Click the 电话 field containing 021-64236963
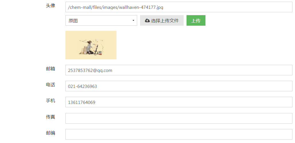Image resolution: width=295 pixels, height=143 pixels. pyautogui.click(x=179, y=86)
